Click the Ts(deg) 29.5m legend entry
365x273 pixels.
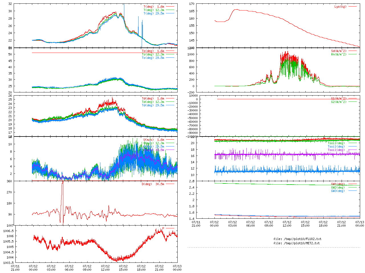pyautogui.click(x=153, y=58)
